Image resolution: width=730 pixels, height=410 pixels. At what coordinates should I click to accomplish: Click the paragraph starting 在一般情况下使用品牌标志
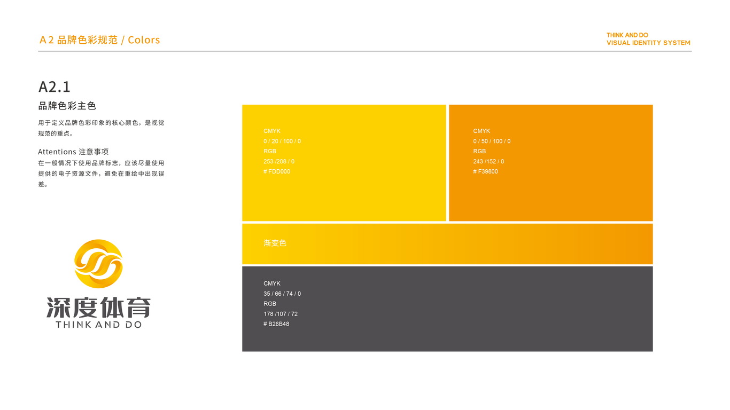click(x=101, y=174)
